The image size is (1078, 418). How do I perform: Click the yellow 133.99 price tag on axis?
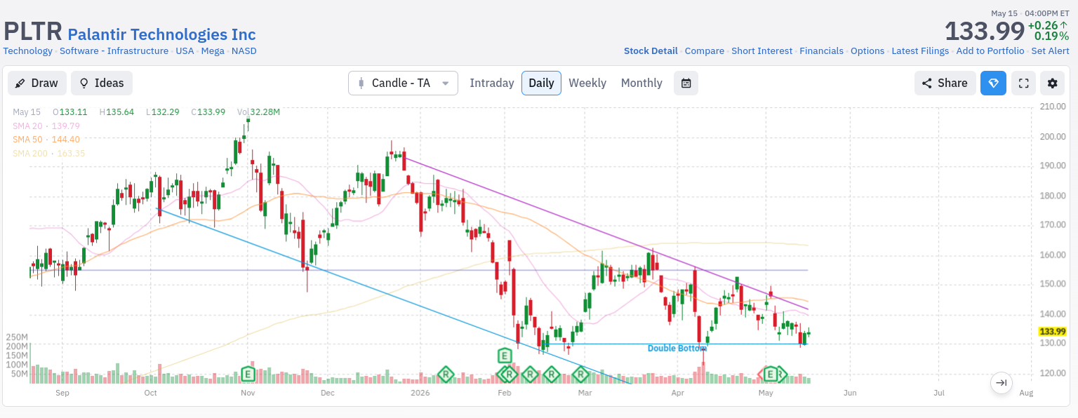(1053, 332)
